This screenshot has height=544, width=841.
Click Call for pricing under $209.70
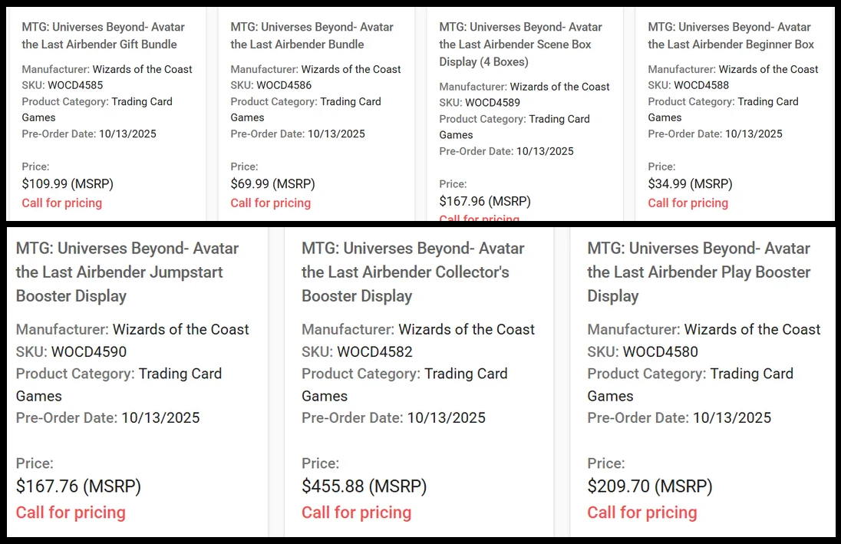pos(642,513)
